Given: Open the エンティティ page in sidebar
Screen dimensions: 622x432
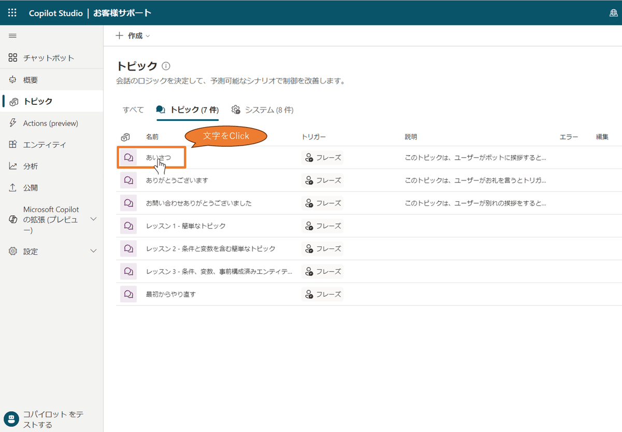Looking at the screenshot, I should 45,145.
